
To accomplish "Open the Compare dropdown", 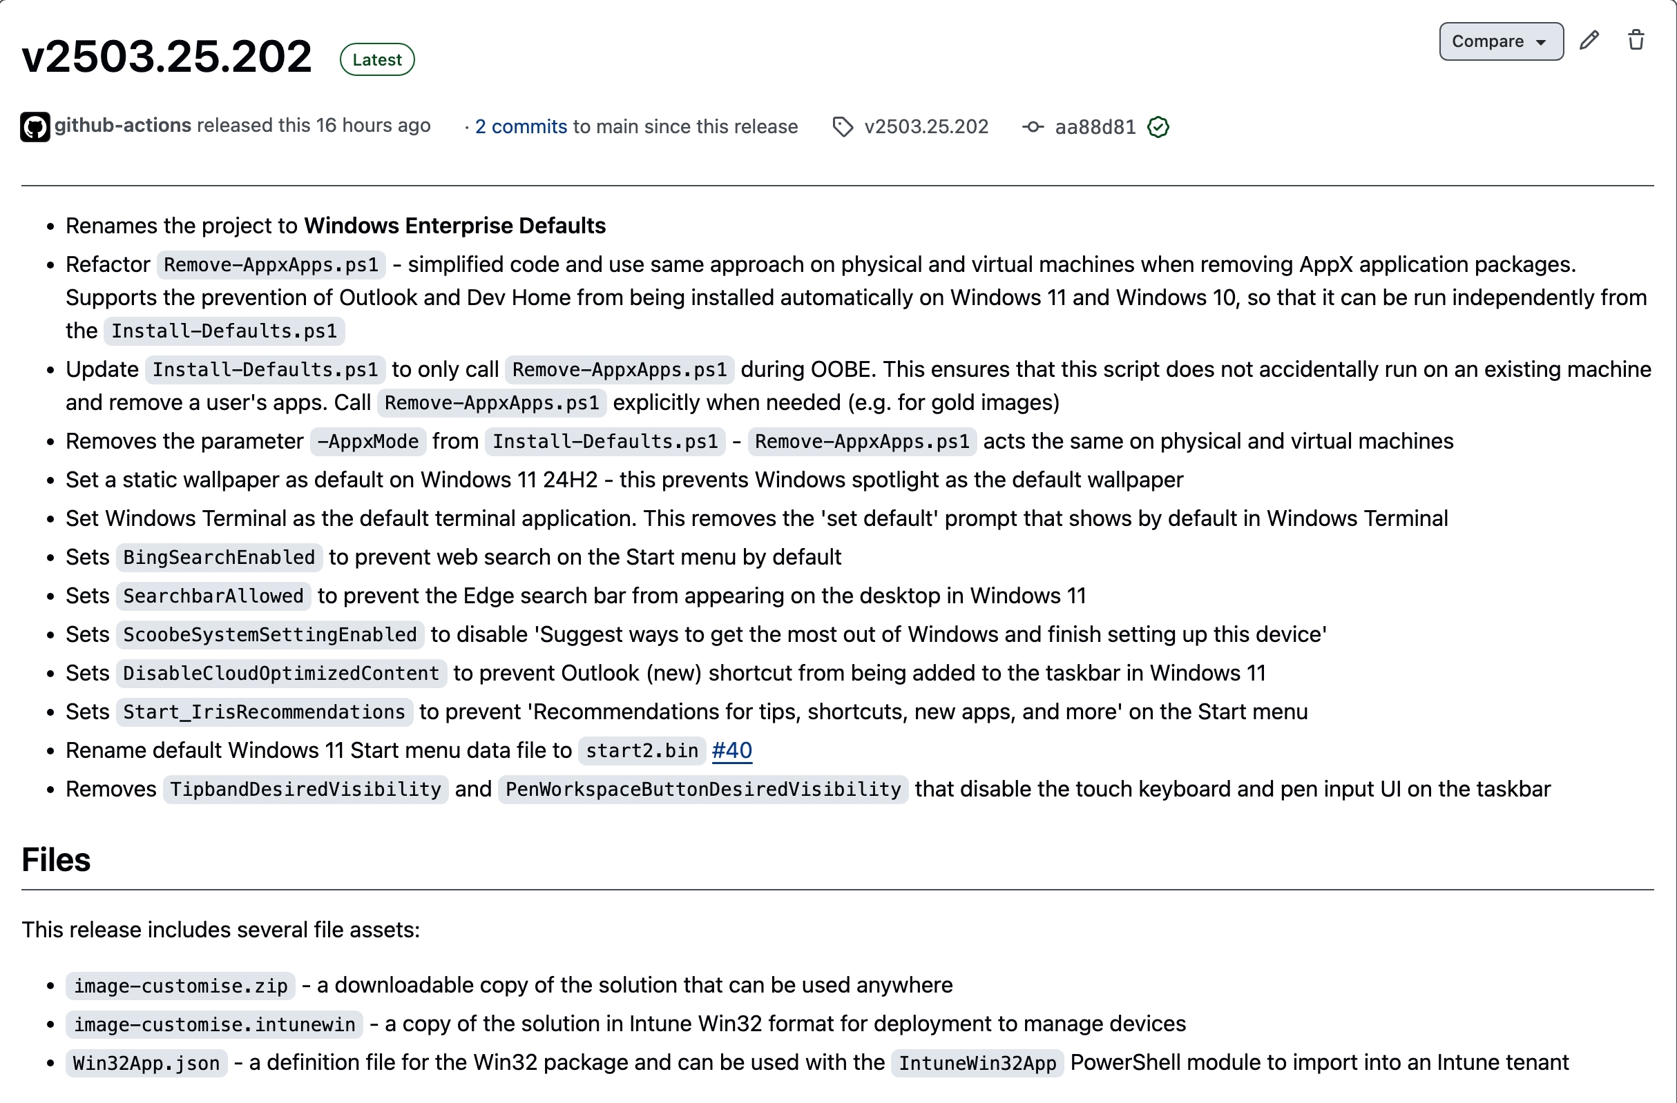I will point(1501,41).
